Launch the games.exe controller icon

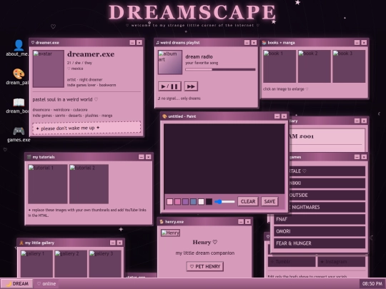coord(19,134)
